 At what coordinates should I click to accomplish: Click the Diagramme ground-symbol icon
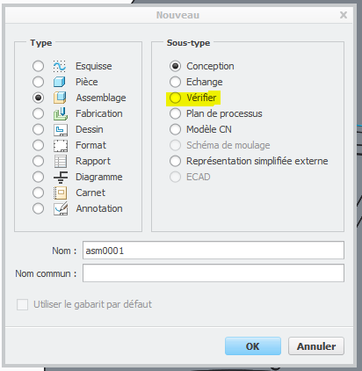[61, 177]
